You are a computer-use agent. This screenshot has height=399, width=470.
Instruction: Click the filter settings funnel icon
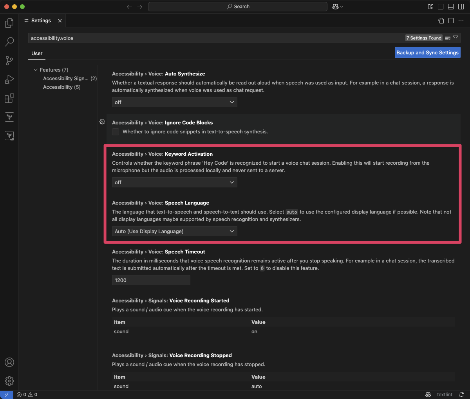(456, 38)
